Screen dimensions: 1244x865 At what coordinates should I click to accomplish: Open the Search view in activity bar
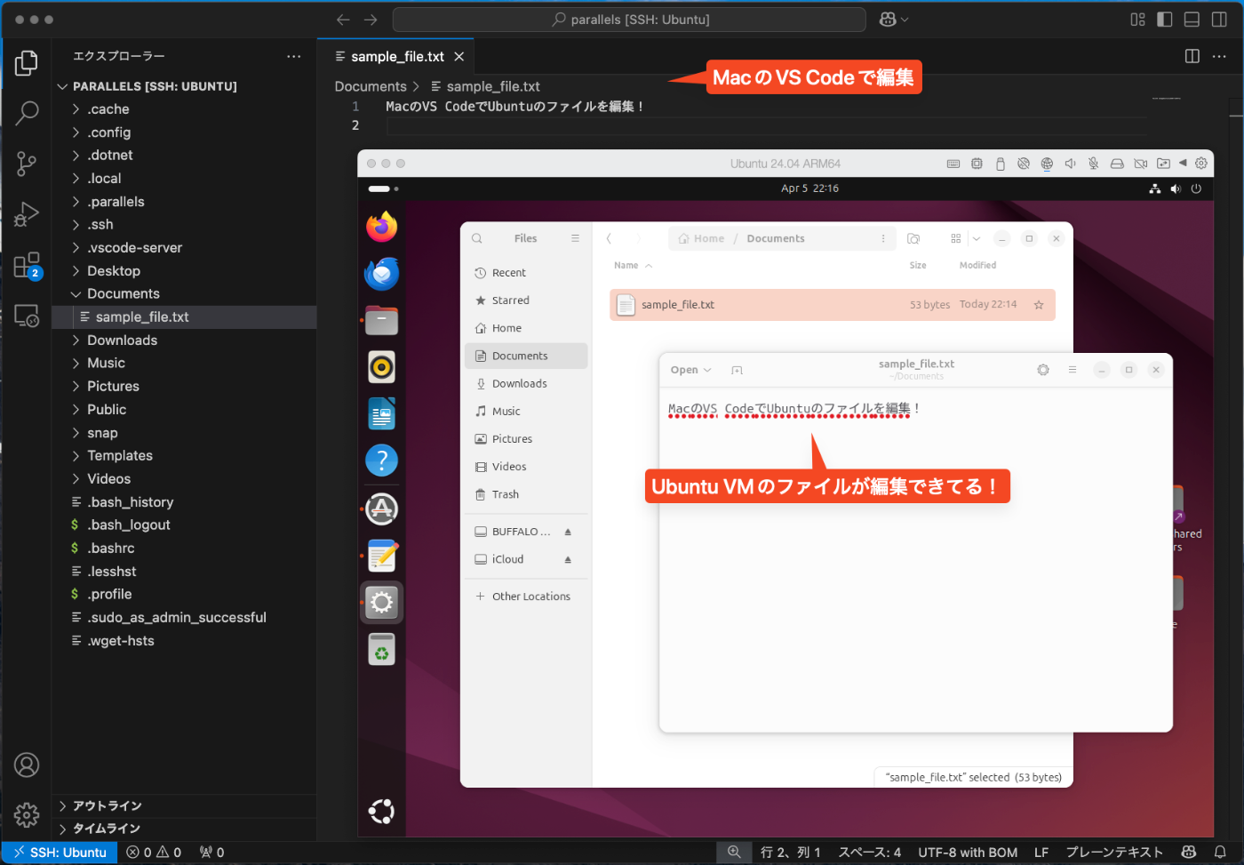coord(27,113)
